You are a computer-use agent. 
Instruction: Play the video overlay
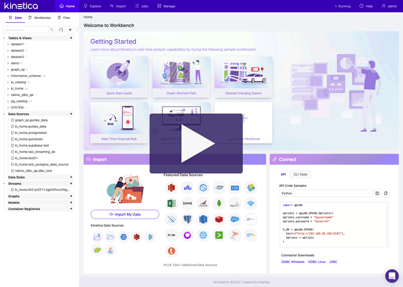click(x=196, y=143)
